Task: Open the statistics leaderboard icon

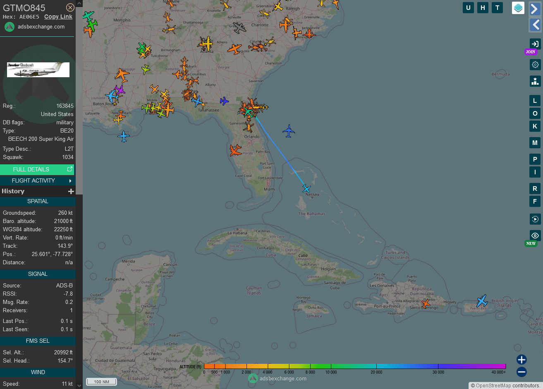Action: coord(535,81)
